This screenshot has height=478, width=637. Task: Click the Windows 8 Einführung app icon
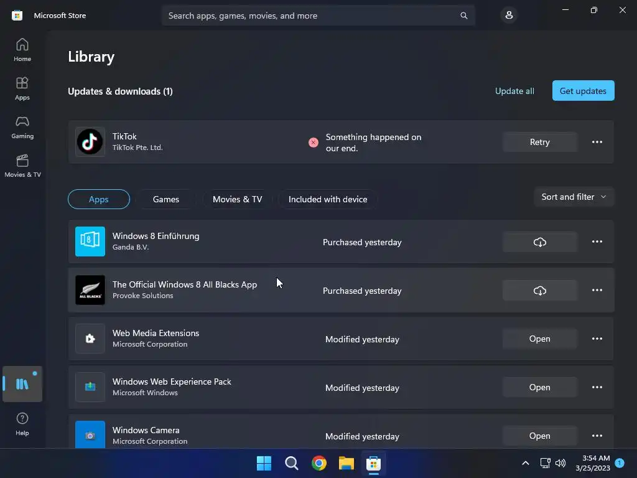(90, 241)
